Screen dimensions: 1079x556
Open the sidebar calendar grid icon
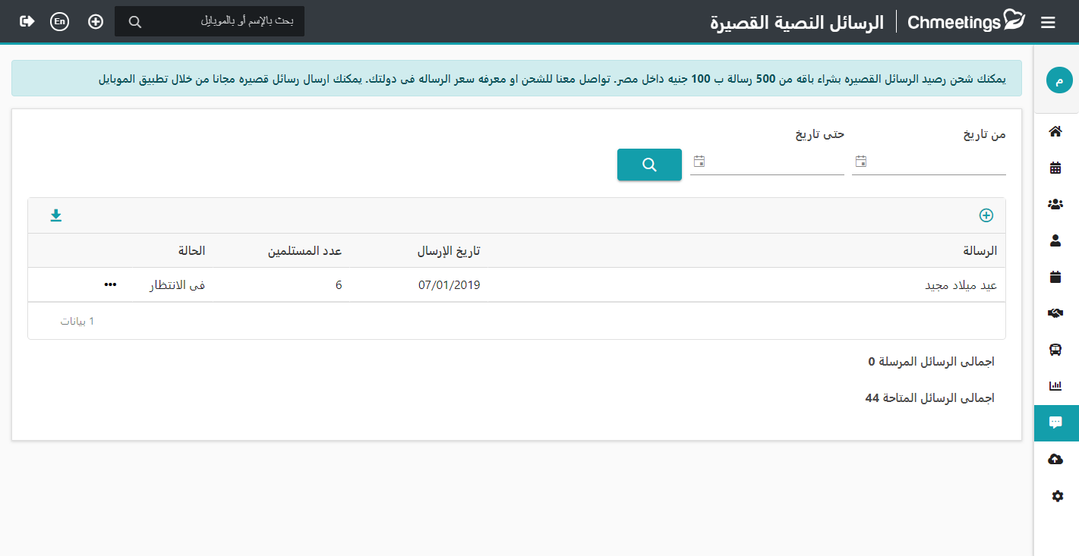coord(1055,168)
